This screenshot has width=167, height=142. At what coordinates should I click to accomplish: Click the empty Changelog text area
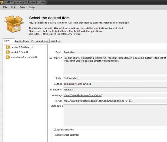tap(115, 115)
